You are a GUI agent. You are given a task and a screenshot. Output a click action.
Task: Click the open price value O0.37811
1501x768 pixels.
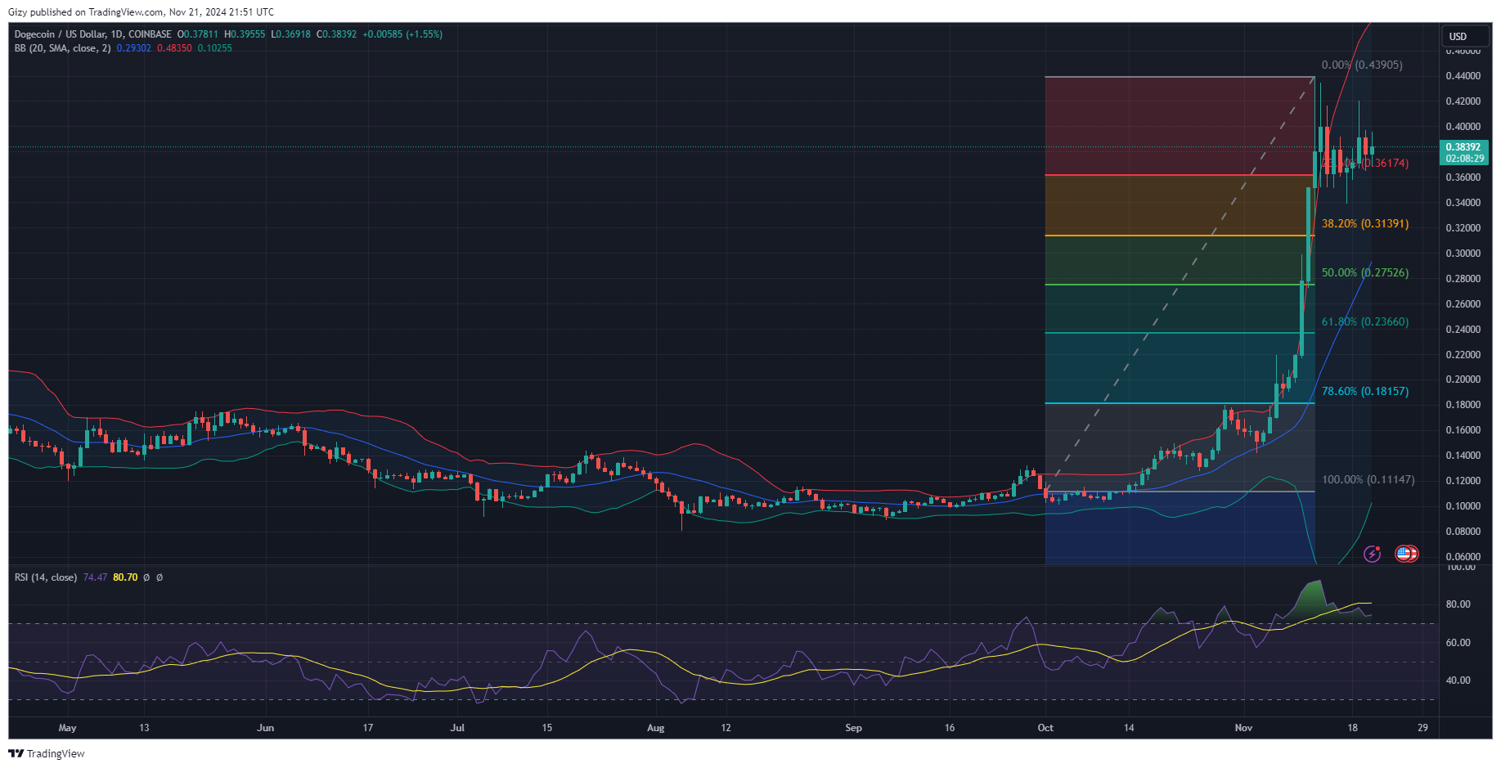[198, 34]
